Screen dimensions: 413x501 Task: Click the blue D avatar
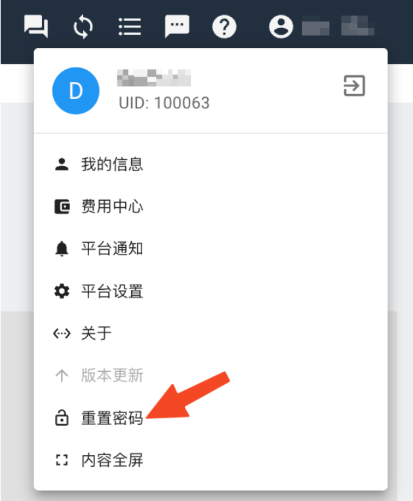coord(75,90)
